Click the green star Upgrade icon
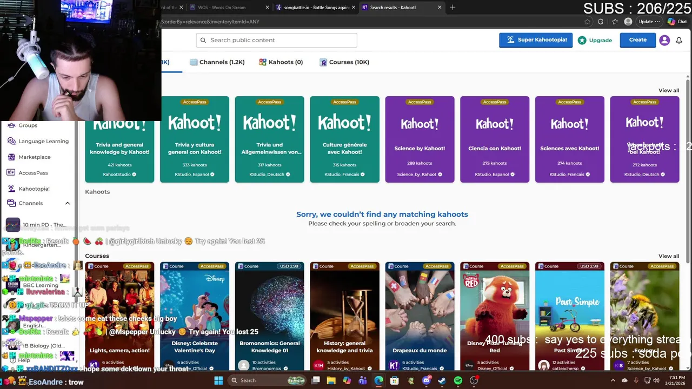Screen dimensions: 692x389 [582, 40]
